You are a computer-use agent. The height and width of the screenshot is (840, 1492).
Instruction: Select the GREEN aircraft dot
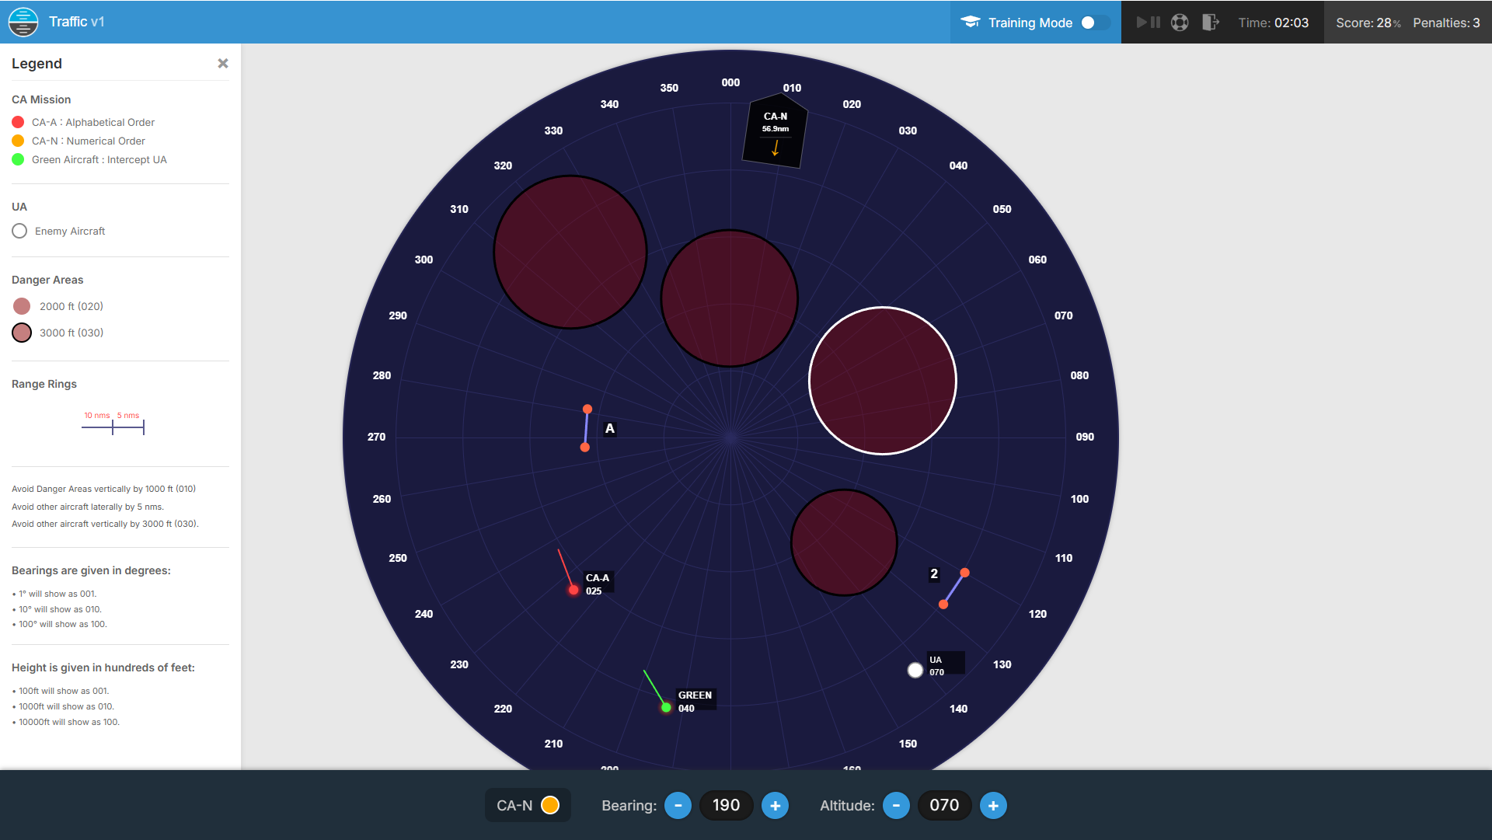(x=666, y=707)
